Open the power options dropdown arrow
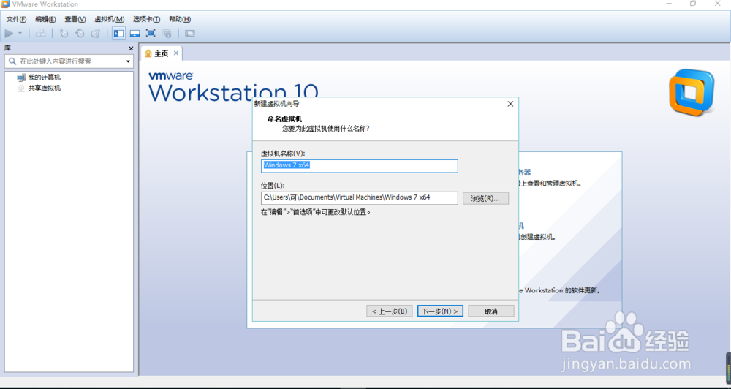Image resolution: width=731 pixels, height=389 pixels. 20,33
